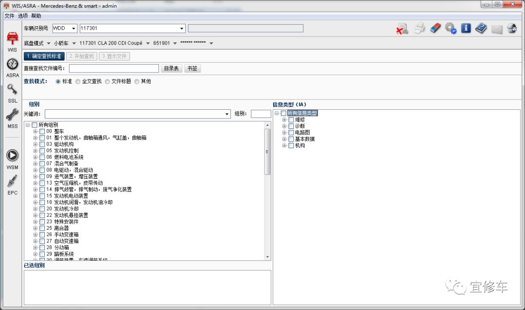Select the 其他 search mode radio button
The image size is (525, 310).
point(137,81)
